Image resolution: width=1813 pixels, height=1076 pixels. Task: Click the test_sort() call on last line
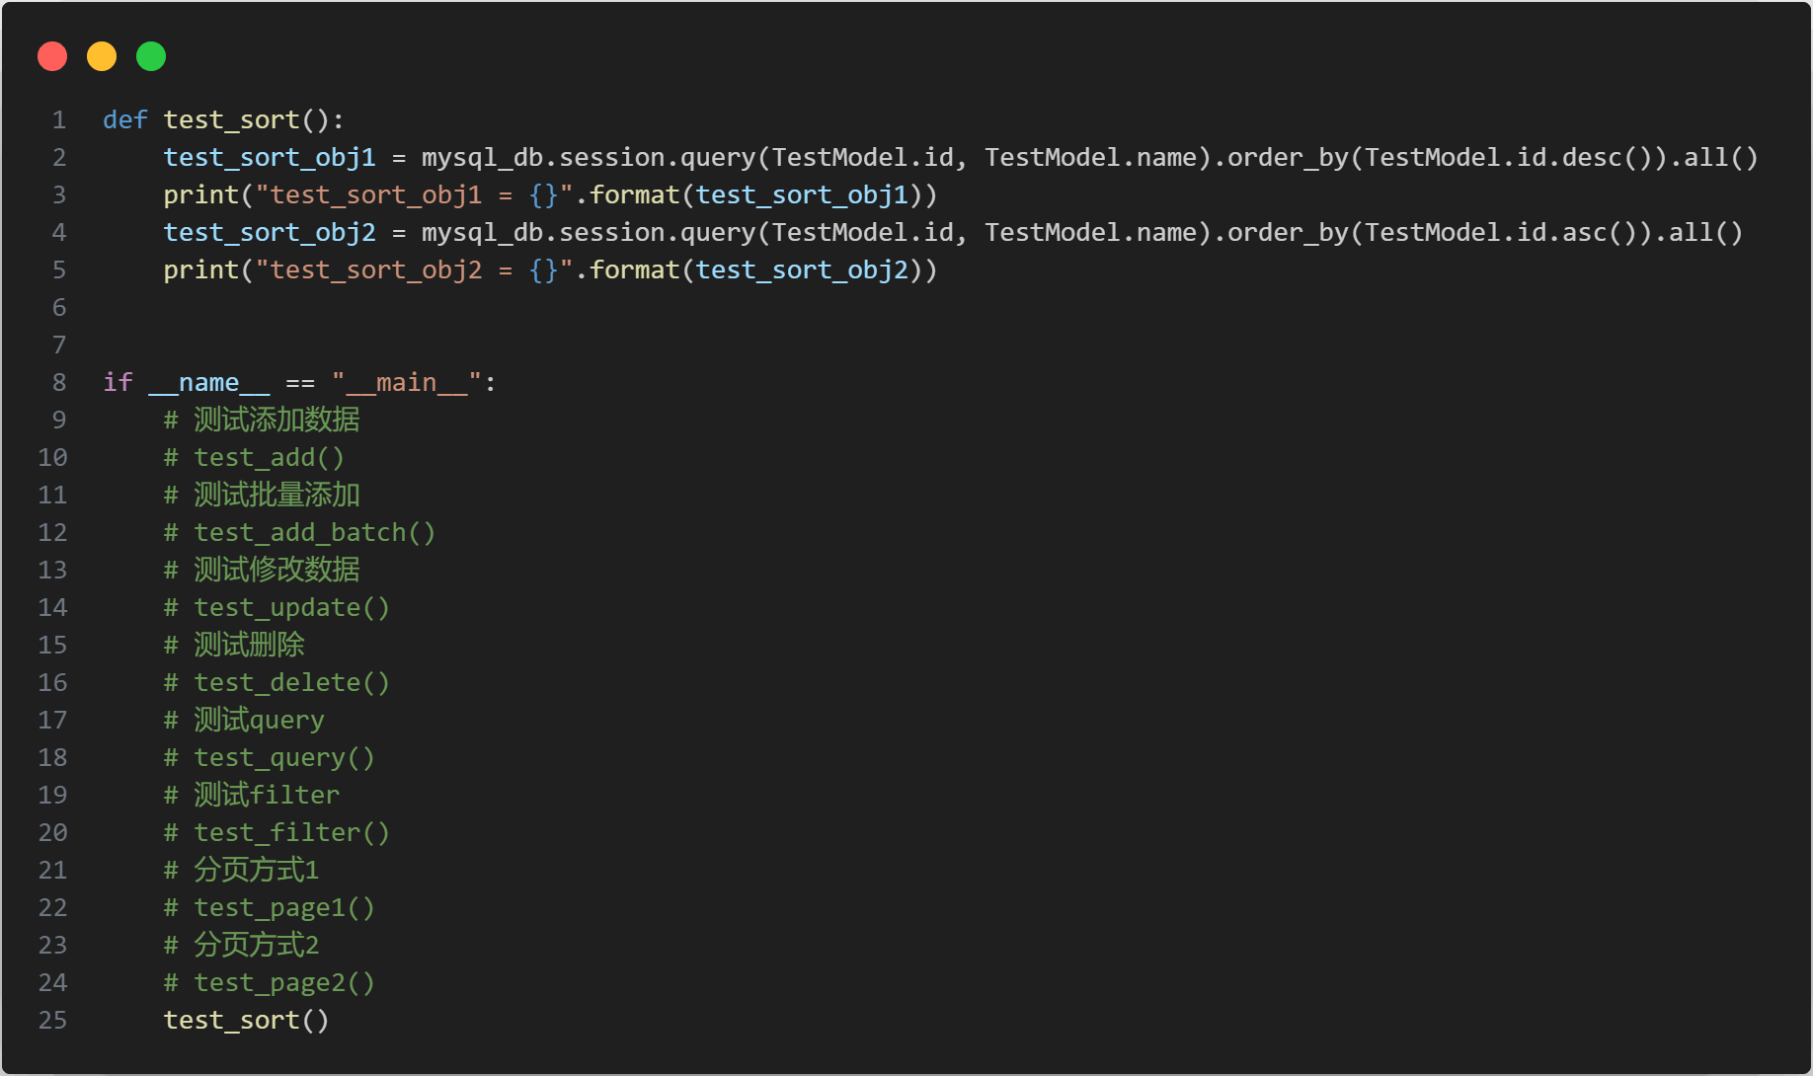pos(246,1021)
